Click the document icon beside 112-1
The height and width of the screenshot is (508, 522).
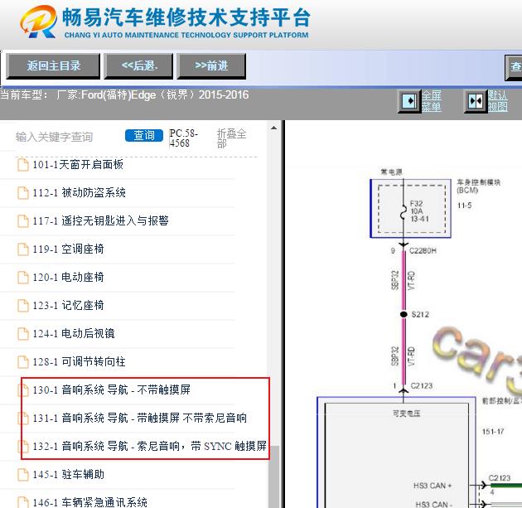click(x=23, y=193)
